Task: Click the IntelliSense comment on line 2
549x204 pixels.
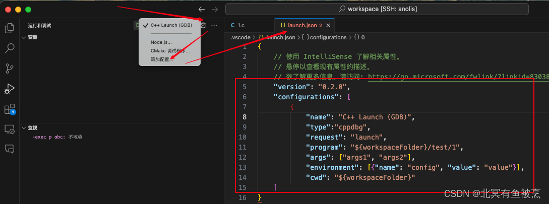Action: pos(337,56)
